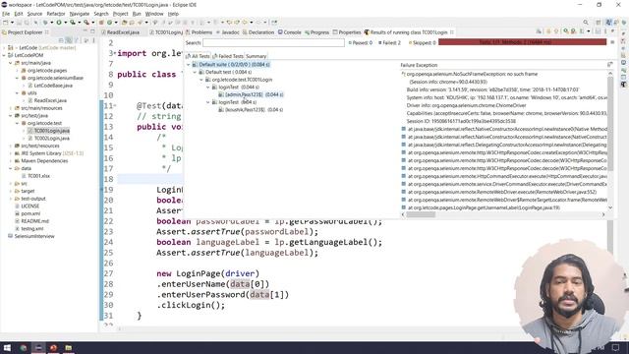Screen dimensions: 629x354
Task: Click the search magnifier icon in top toolbar
Action: [x=586, y=23]
